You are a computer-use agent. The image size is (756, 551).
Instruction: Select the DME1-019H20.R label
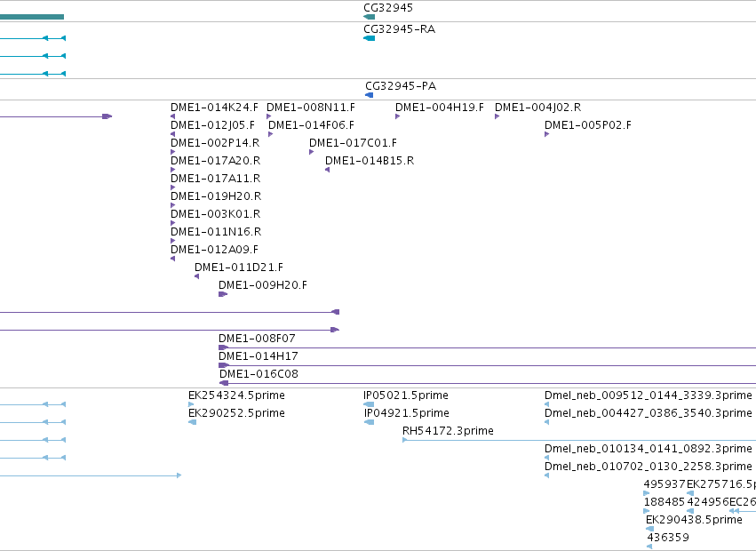tap(216, 196)
